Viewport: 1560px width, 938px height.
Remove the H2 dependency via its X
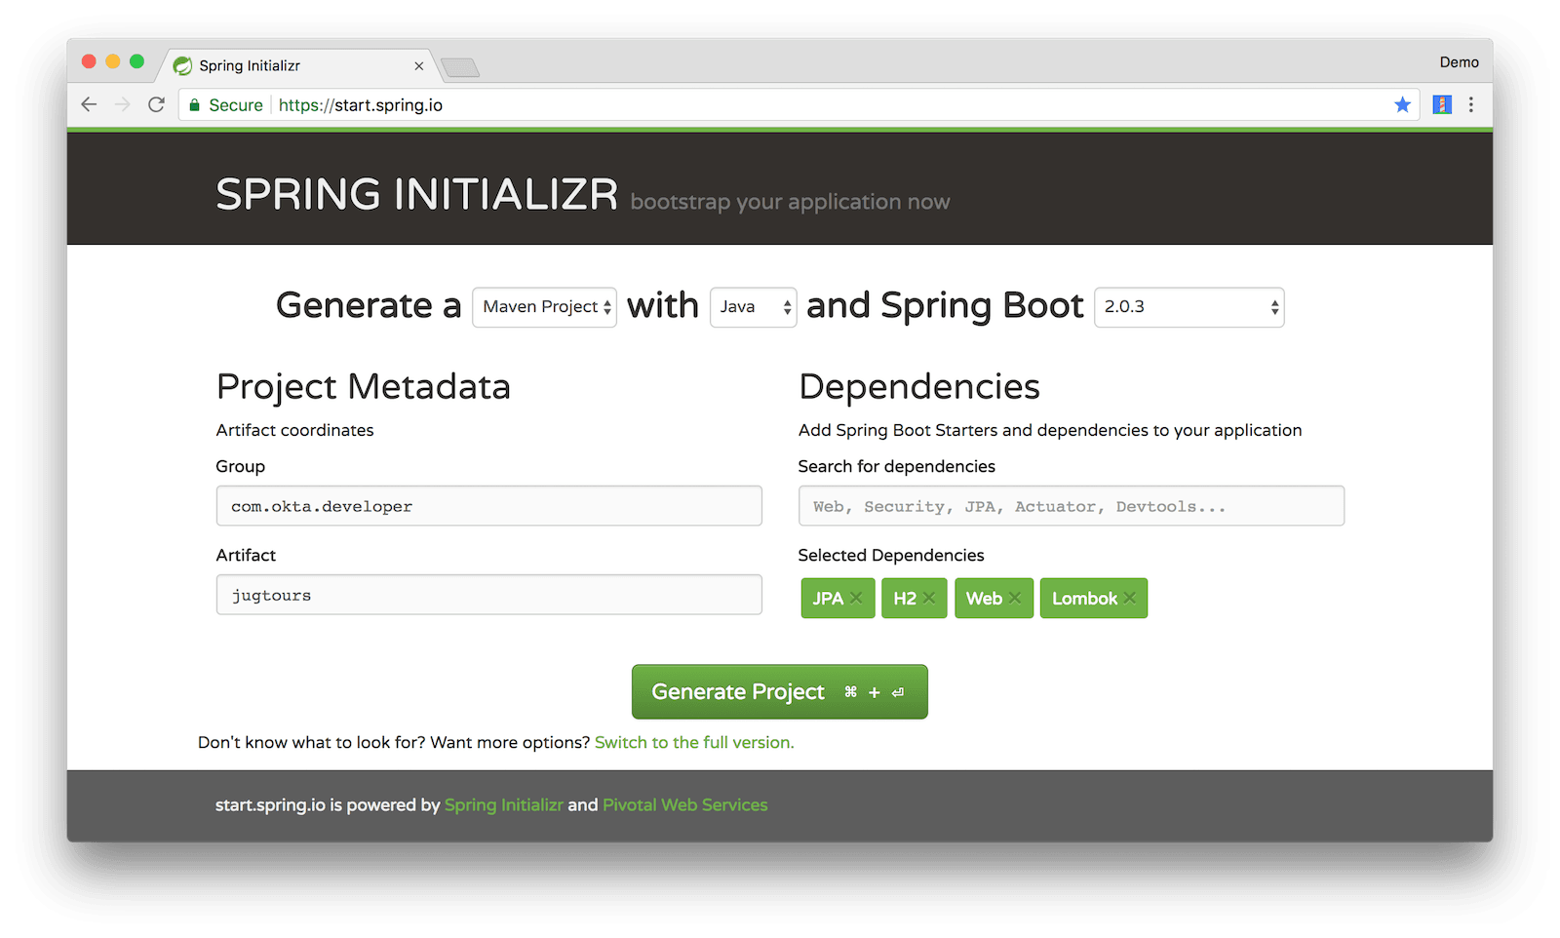pos(929,598)
